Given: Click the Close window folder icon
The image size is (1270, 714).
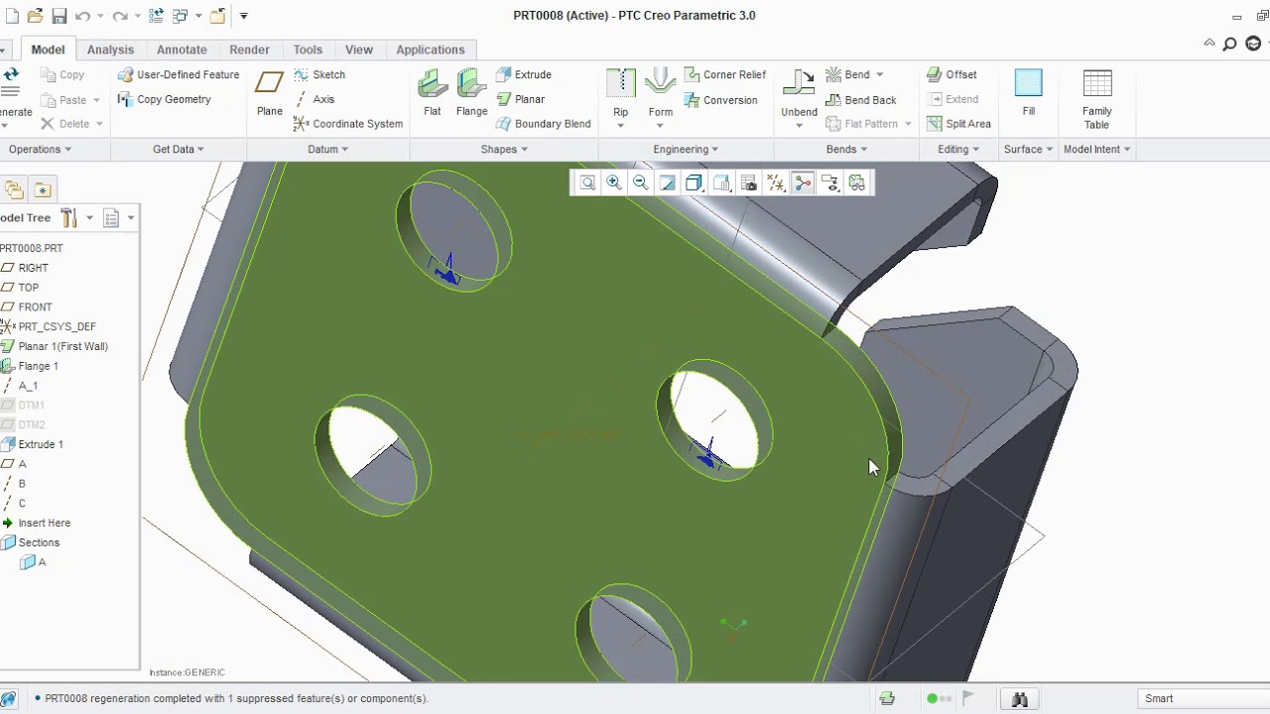Looking at the screenshot, I should tap(217, 16).
